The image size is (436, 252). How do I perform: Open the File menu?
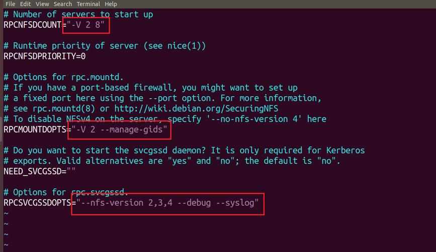pos(10,4)
